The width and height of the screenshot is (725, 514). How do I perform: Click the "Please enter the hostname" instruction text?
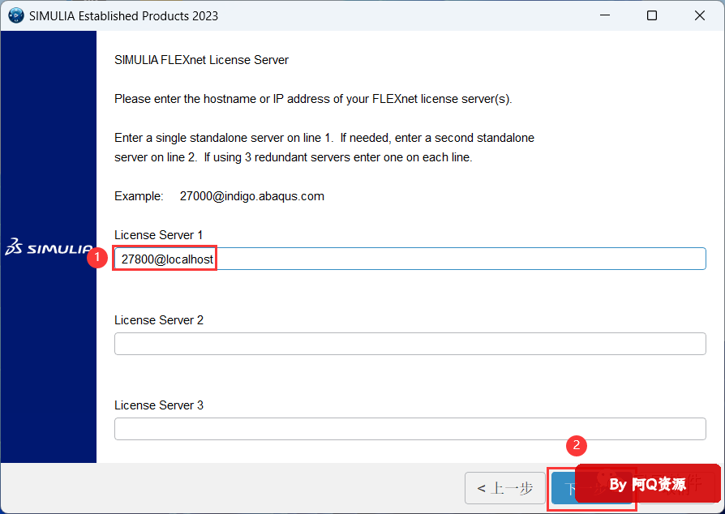[313, 99]
